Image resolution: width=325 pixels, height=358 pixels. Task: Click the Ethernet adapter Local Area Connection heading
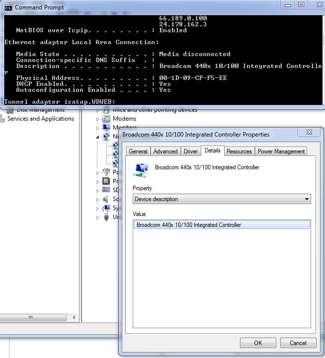point(81,42)
